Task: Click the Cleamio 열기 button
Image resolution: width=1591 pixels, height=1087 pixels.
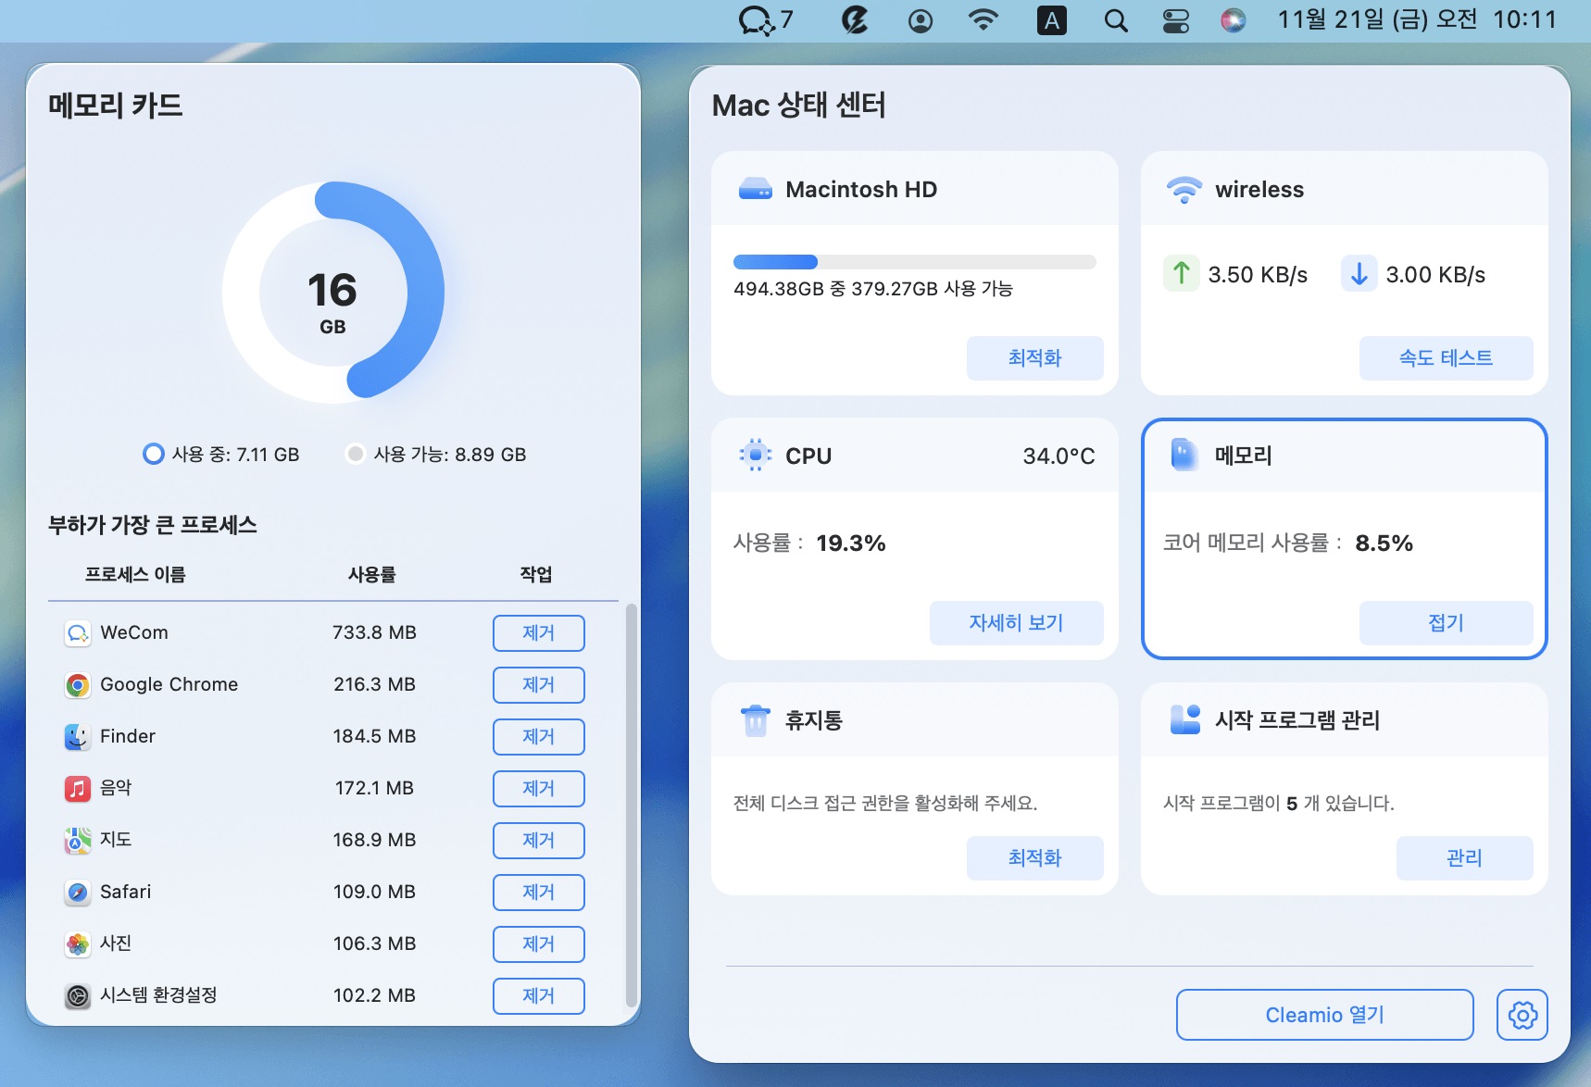Action: pyautogui.click(x=1324, y=1015)
